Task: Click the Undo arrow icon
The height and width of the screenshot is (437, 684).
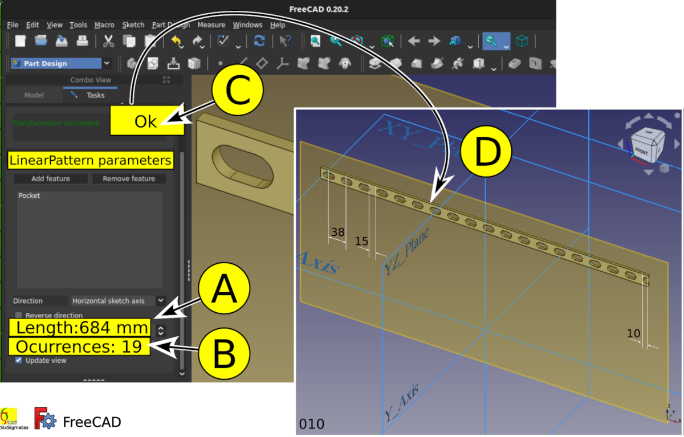Action: (x=177, y=41)
